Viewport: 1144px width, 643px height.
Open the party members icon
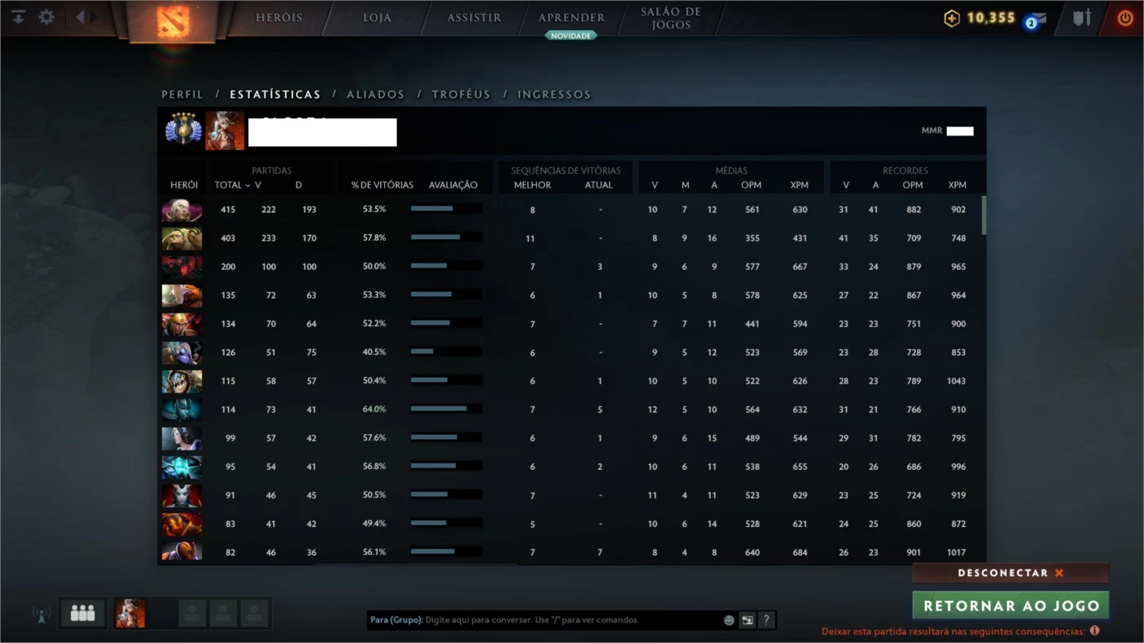coord(83,613)
